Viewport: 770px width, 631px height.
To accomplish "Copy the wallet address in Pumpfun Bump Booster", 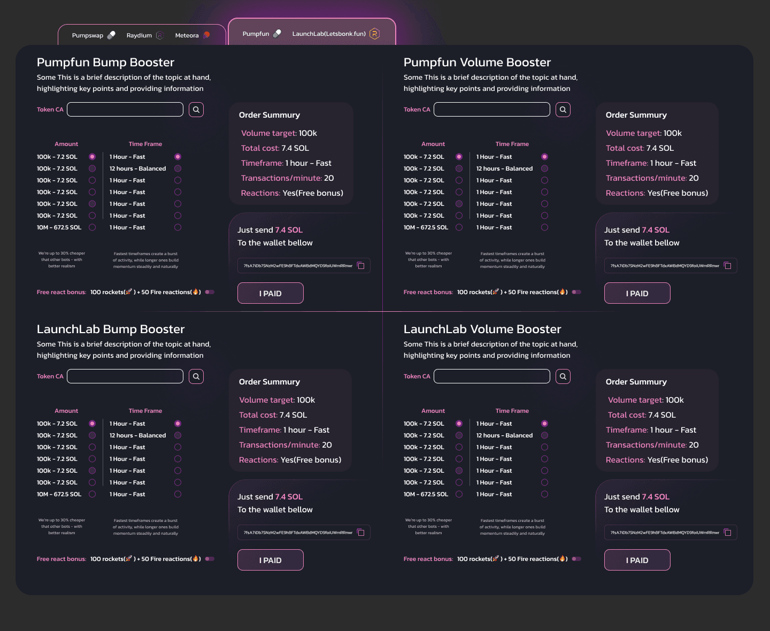I will click(x=361, y=266).
